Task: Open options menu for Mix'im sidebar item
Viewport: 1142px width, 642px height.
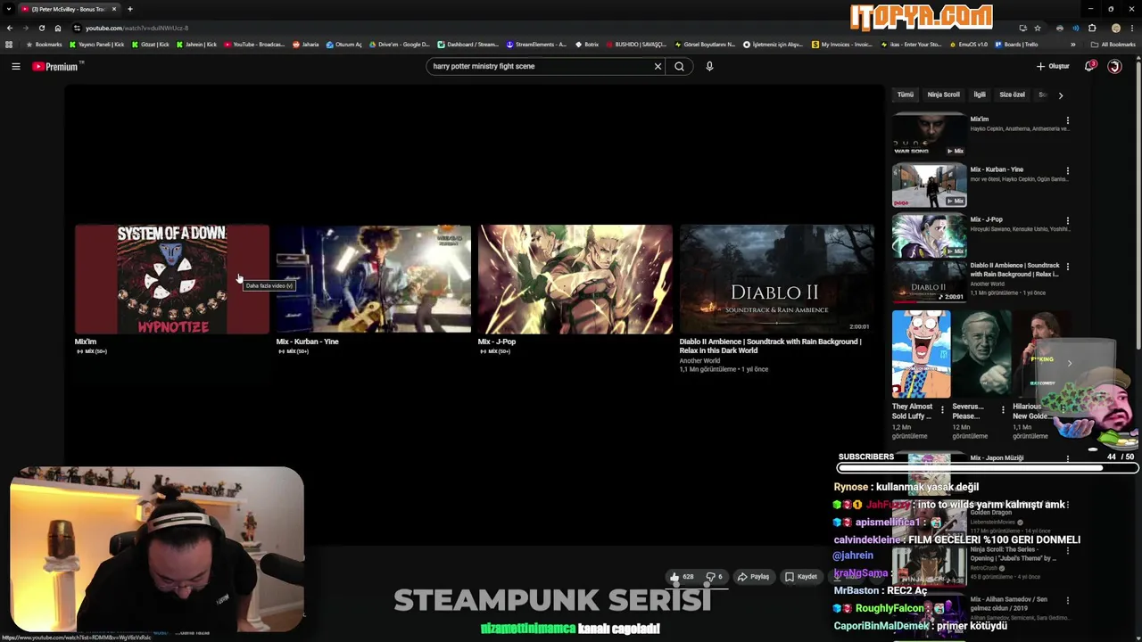Action: [x=1067, y=120]
